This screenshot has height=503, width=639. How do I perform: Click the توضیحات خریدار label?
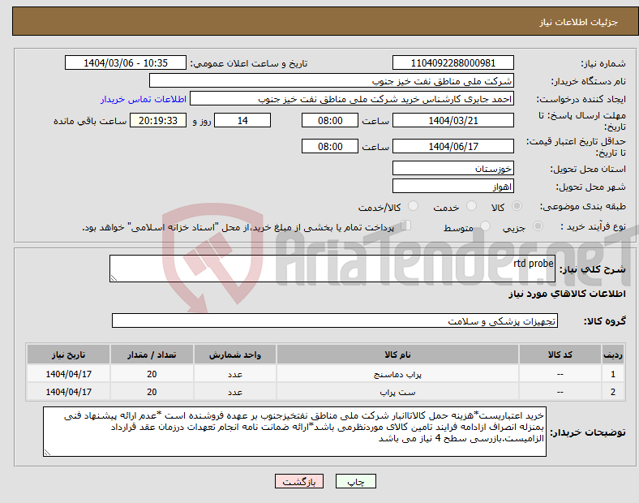point(588,432)
